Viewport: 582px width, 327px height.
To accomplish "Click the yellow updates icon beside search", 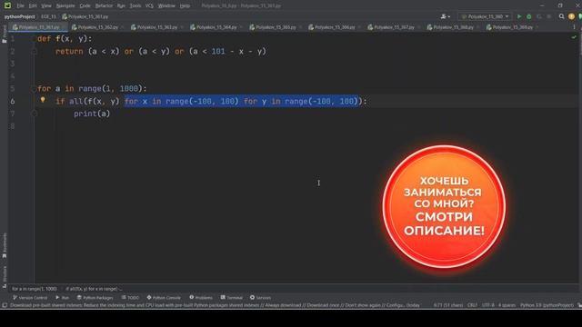I will point(571,16).
